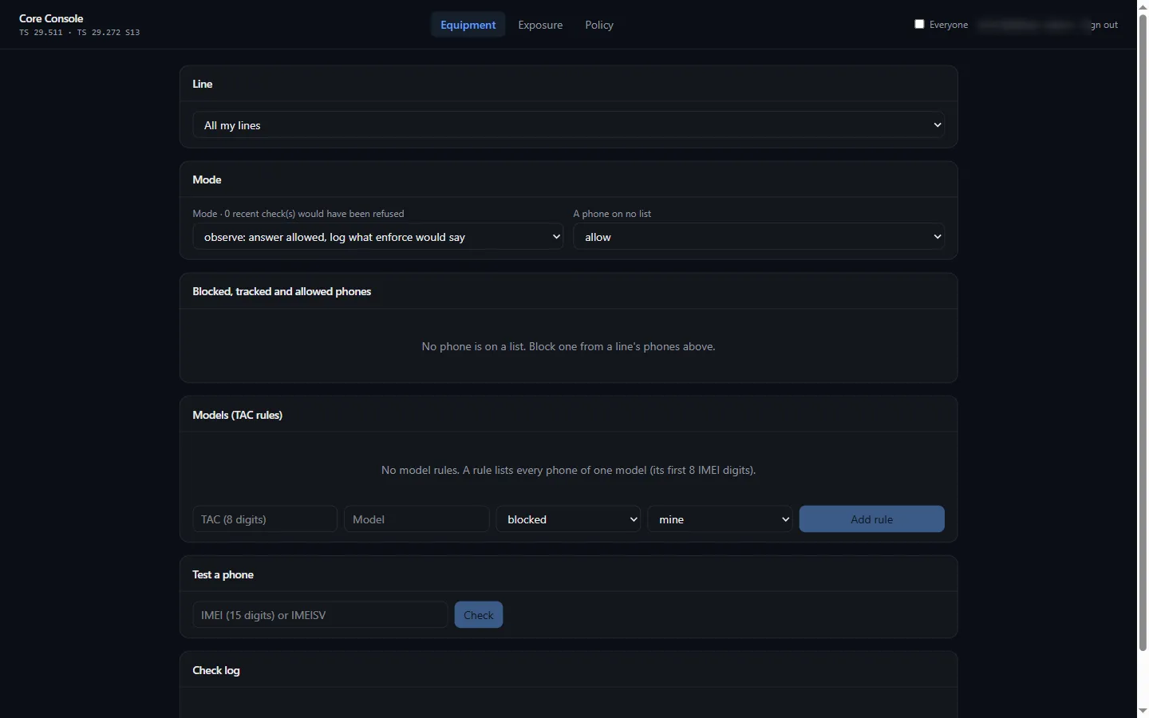This screenshot has width=1149, height=718.
Task: Click the 'No phone is on a list' message
Action: (568, 346)
